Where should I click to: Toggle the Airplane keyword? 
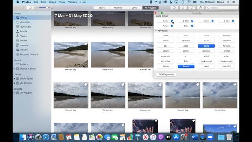pos(227,46)
